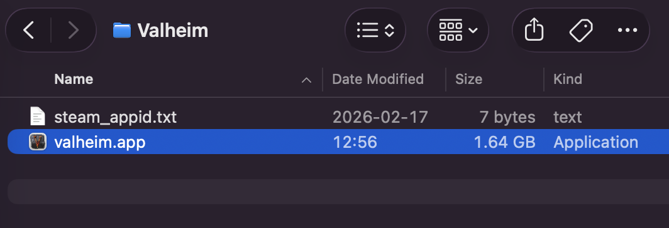This screenshot has height=228, width=669.
Task: Go back with the left chevron
Action: click(x=28, y=31)
